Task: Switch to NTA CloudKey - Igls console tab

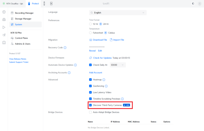Action: click(13, 3)
